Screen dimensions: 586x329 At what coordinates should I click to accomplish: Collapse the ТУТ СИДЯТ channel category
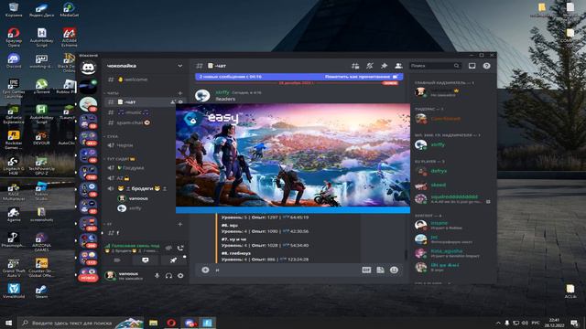(120, 159)
